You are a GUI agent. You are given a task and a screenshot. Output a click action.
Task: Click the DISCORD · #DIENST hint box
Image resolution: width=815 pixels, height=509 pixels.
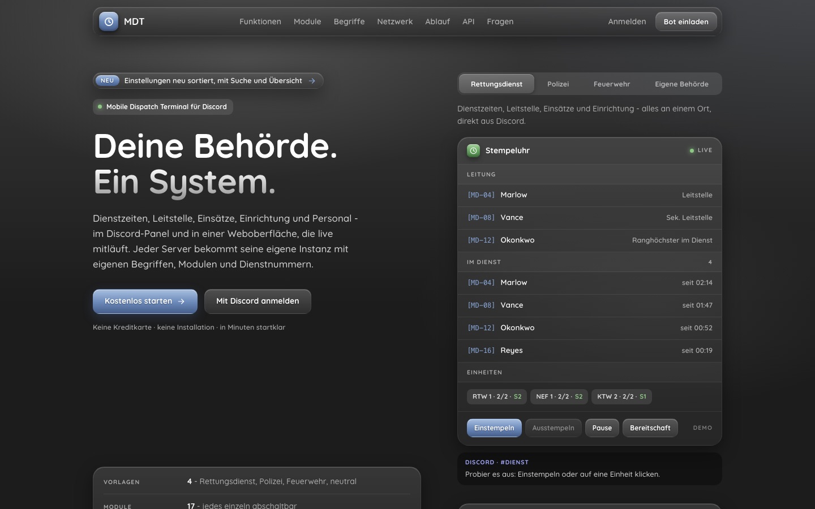pyautogui.click(x=590, y=468)
